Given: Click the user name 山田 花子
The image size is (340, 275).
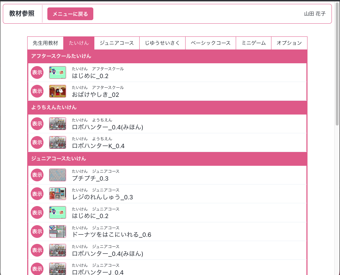Looking at the screenshot, I should 315,14.
